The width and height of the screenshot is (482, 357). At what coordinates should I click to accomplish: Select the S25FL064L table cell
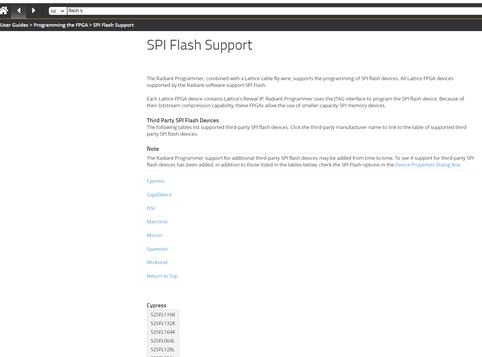(163, 341)
